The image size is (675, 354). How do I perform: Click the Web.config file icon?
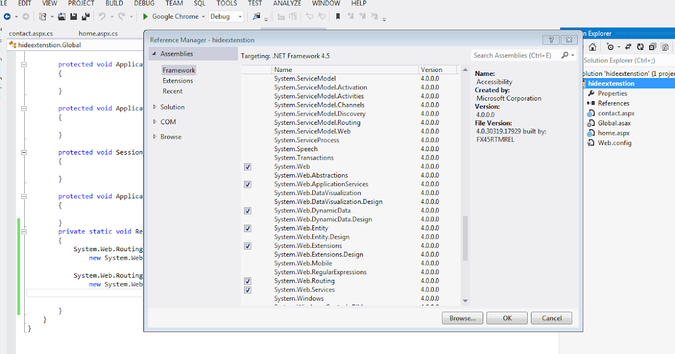point(591,143)
